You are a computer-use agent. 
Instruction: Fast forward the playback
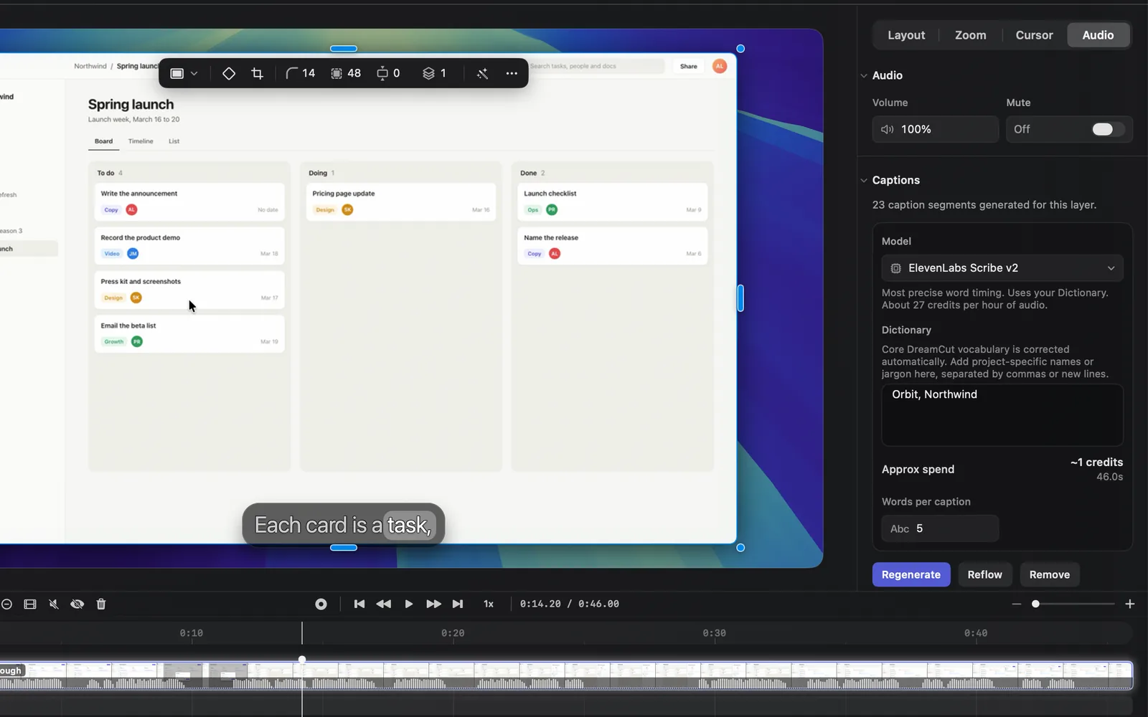tap(433, 604)
